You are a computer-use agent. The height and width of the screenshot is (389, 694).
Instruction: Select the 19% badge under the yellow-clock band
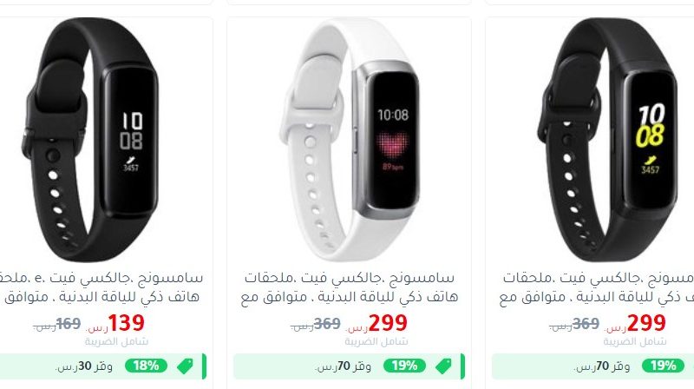[x=663, y=366]
